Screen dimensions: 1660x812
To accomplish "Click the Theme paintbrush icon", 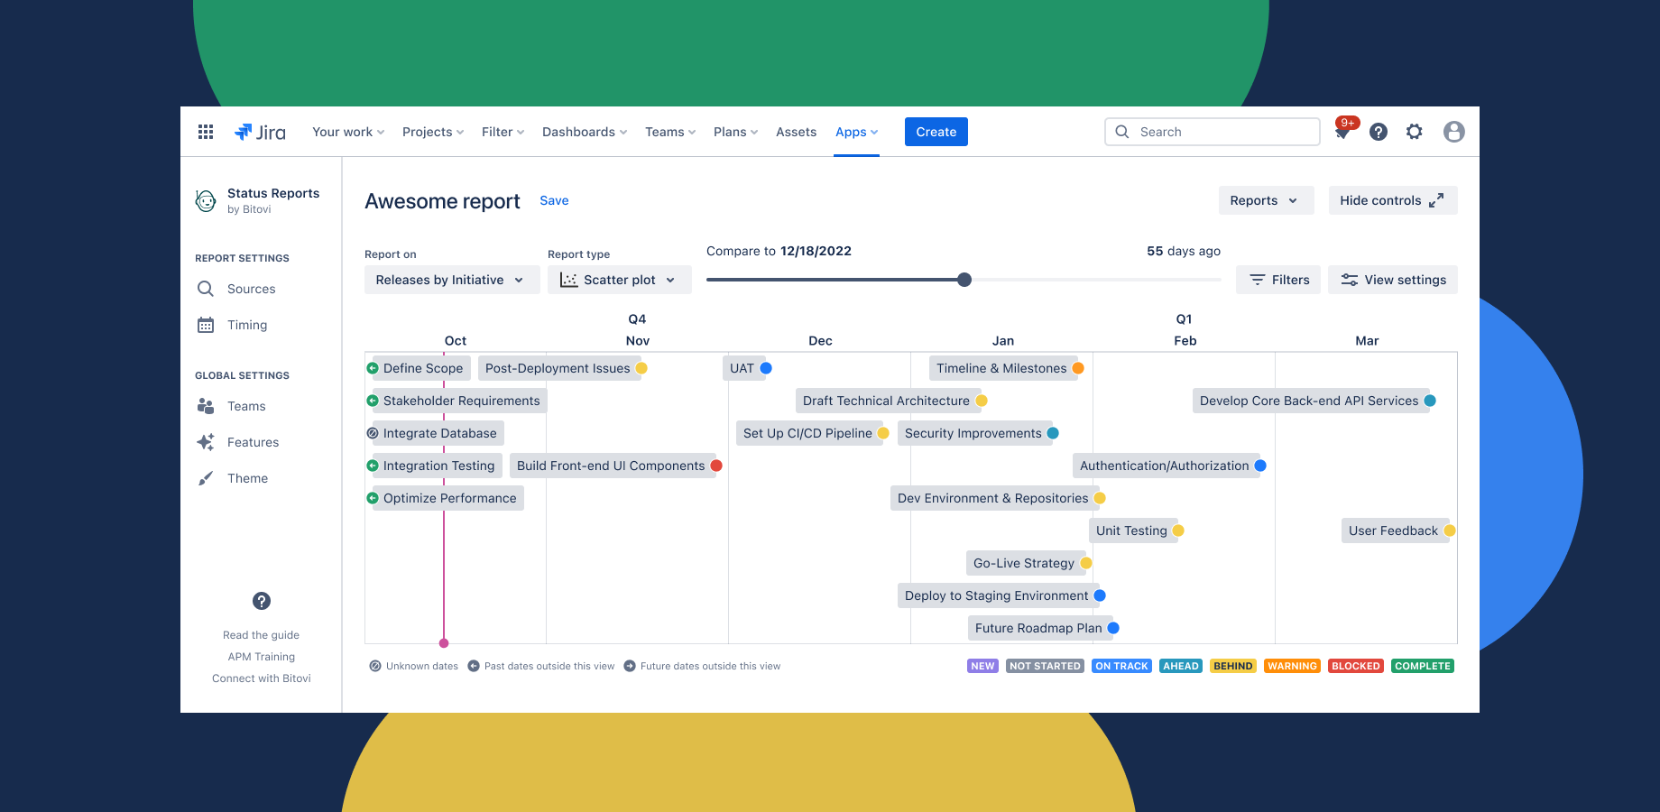I will click(206, 478).
